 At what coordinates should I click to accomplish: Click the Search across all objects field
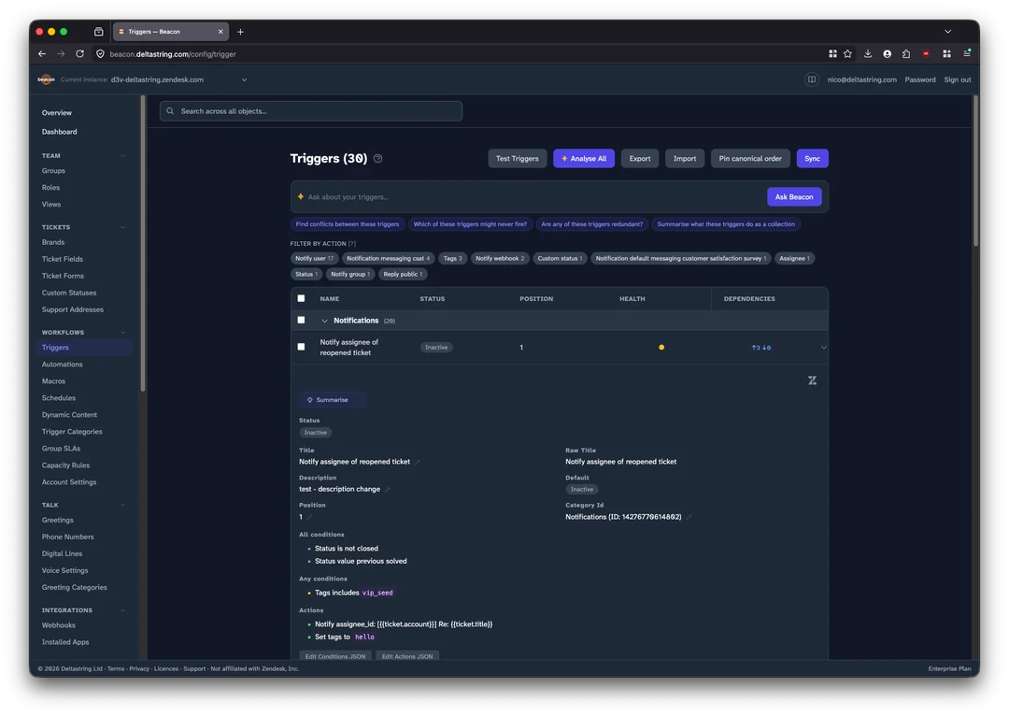[311, 111]
